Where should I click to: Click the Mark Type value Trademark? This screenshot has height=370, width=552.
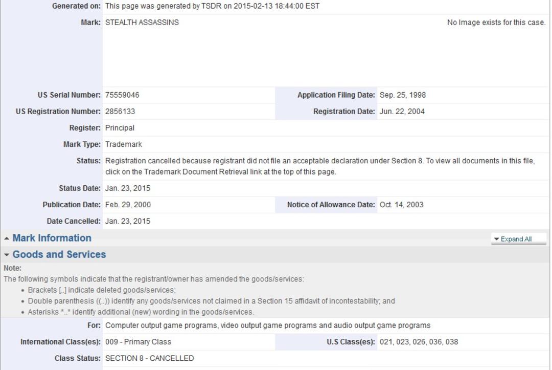tap(124, 144)
